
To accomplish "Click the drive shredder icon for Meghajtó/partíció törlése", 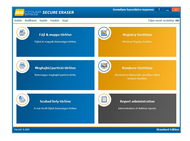I will (22, 66).
